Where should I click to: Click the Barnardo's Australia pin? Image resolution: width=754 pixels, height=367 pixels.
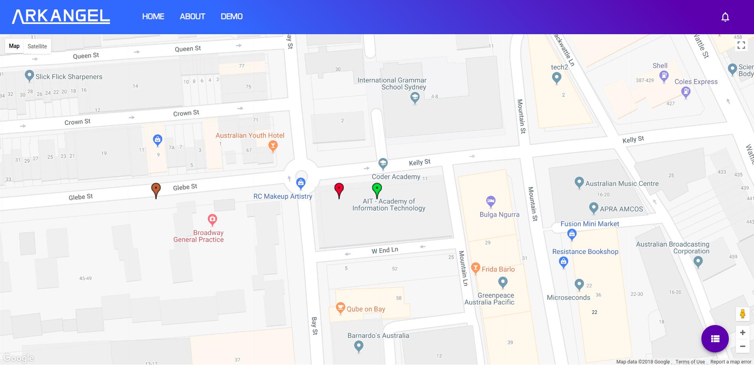pos(358,347)
